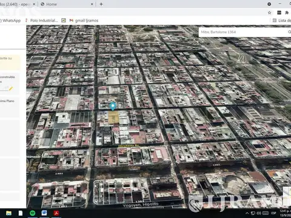Image resolution: width=291 pixels, height=218 pixels.
Task: Open network status in system tray
Action: tap(253, 213)
